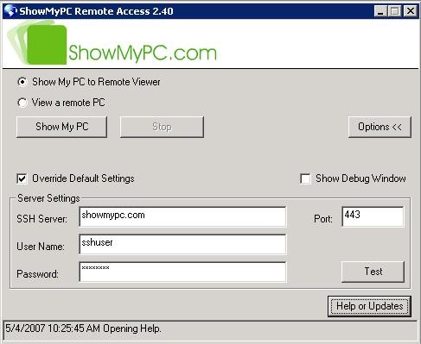Image resolution: width=421 pixels, height=344 pixels.
Task: Click the Show My PC button
Action: 61,127
